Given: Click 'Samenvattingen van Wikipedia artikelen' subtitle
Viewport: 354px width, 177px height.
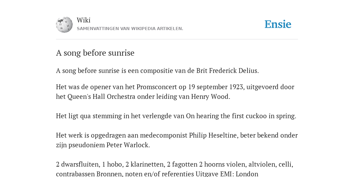Looking at the screenshot, I should pos(130,29).
